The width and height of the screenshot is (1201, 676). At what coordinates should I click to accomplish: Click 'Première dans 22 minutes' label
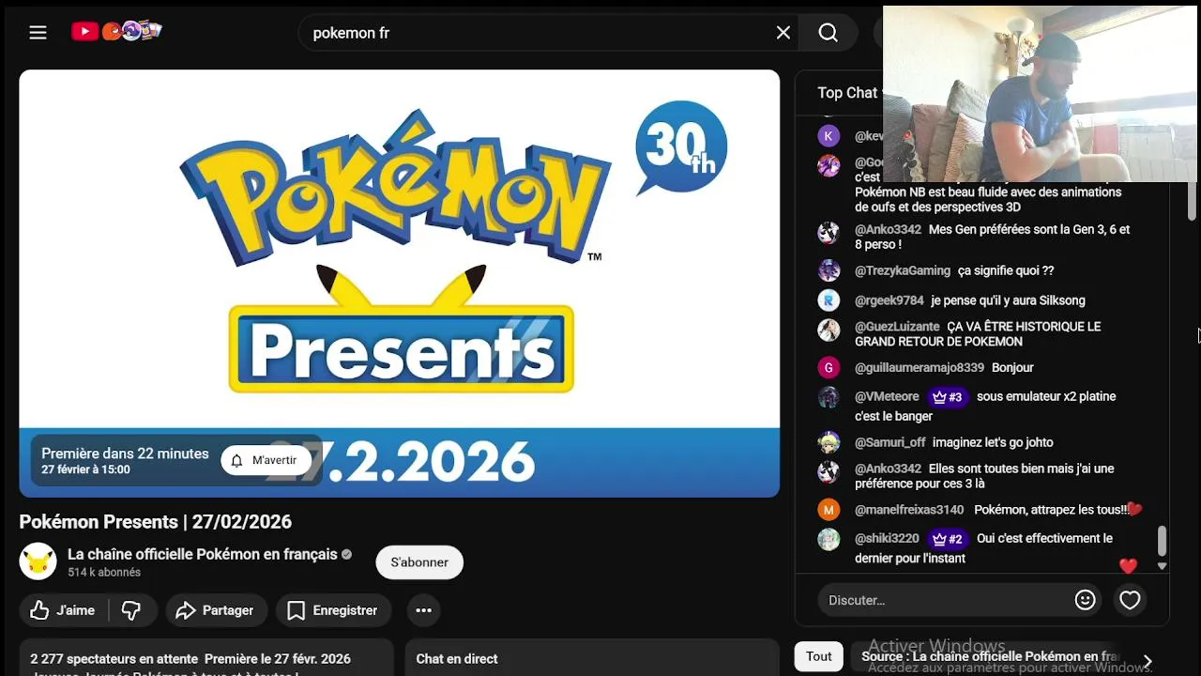[x=126, y=453]
